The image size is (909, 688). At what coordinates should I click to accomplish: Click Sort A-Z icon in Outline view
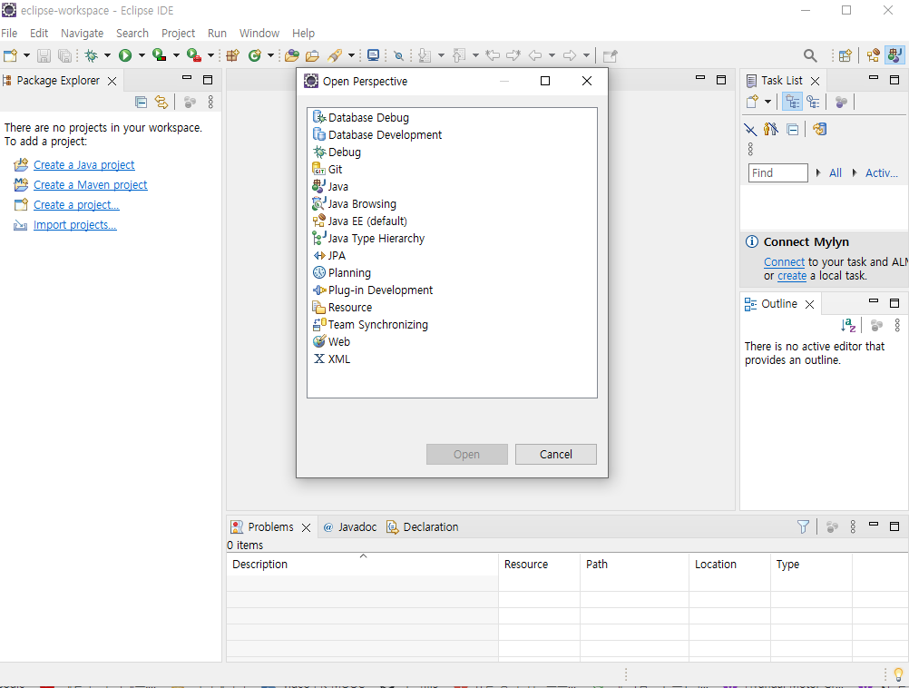pyautogui.click(x=848, y=326)
